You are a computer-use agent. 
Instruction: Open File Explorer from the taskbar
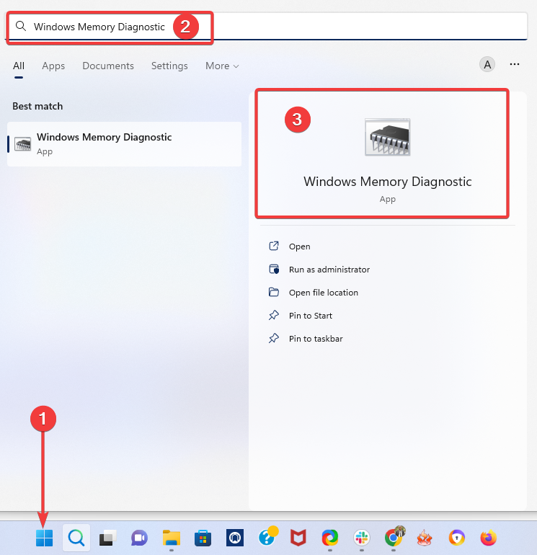(x=172, y=538)
